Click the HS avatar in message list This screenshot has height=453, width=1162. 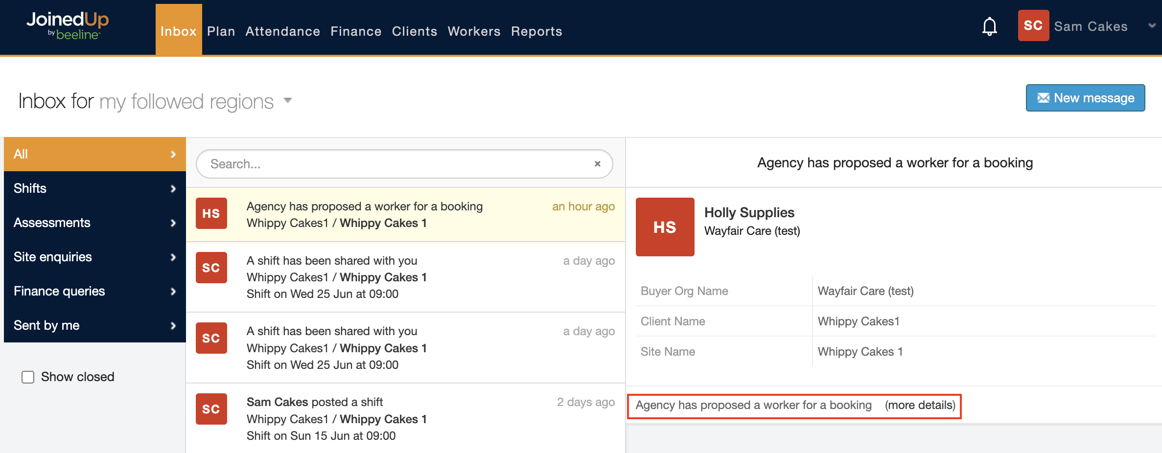click(x=211, y=213)
